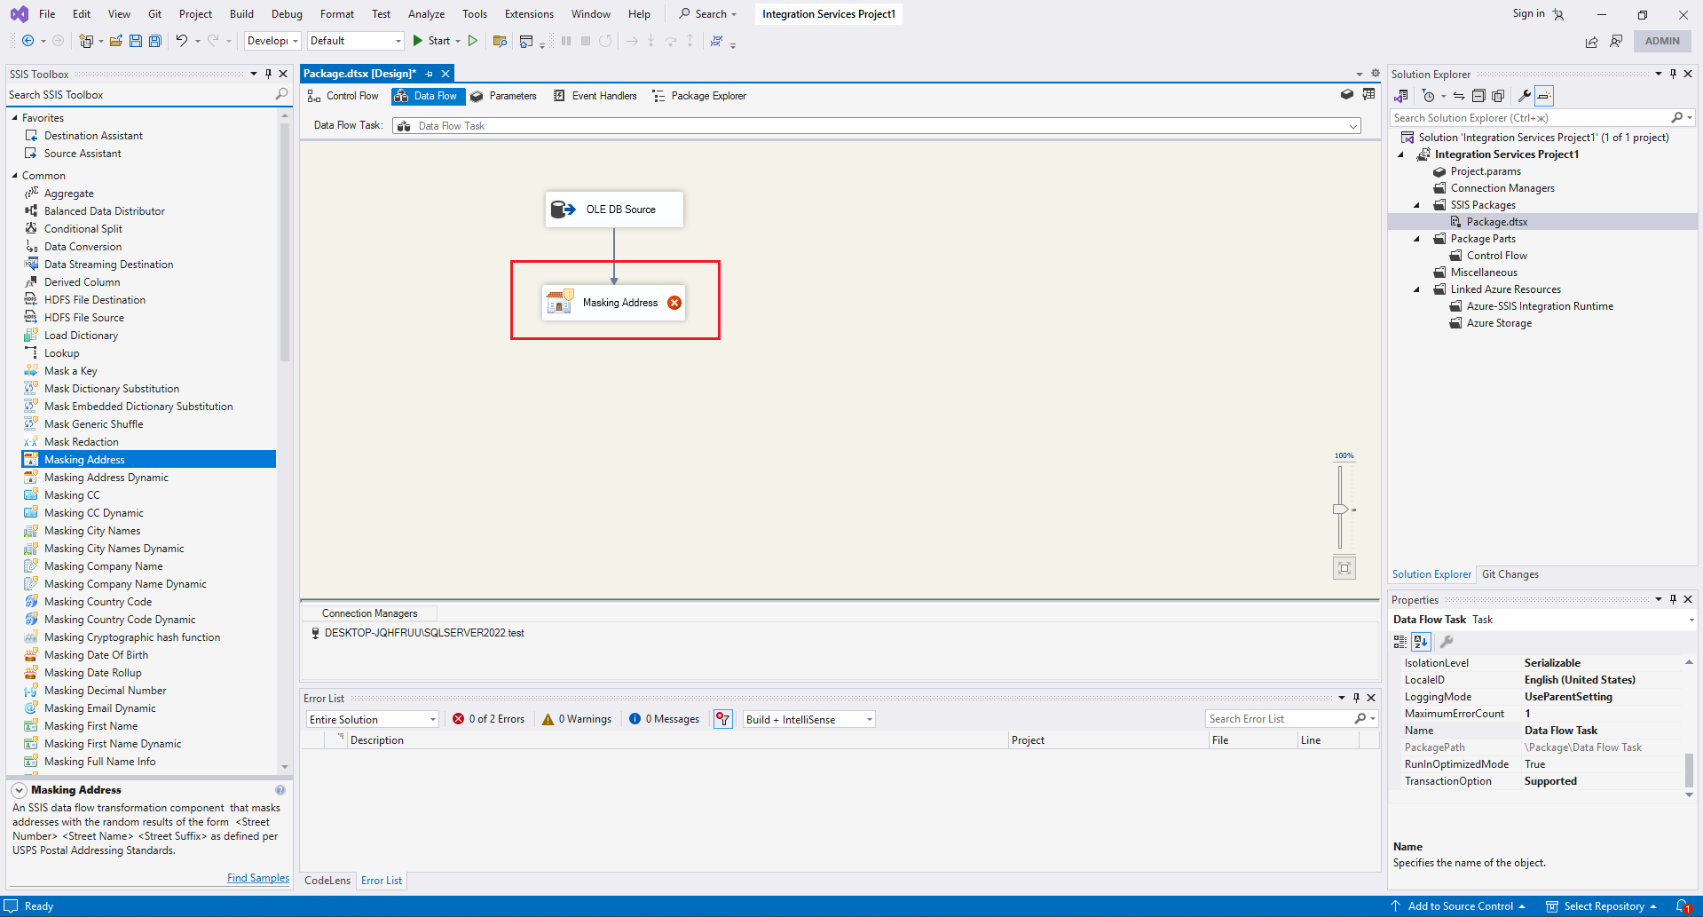Click the Property Pages wrench in Properties panel
This screenshot has height=917, width=1703.
coord(1446,642)
